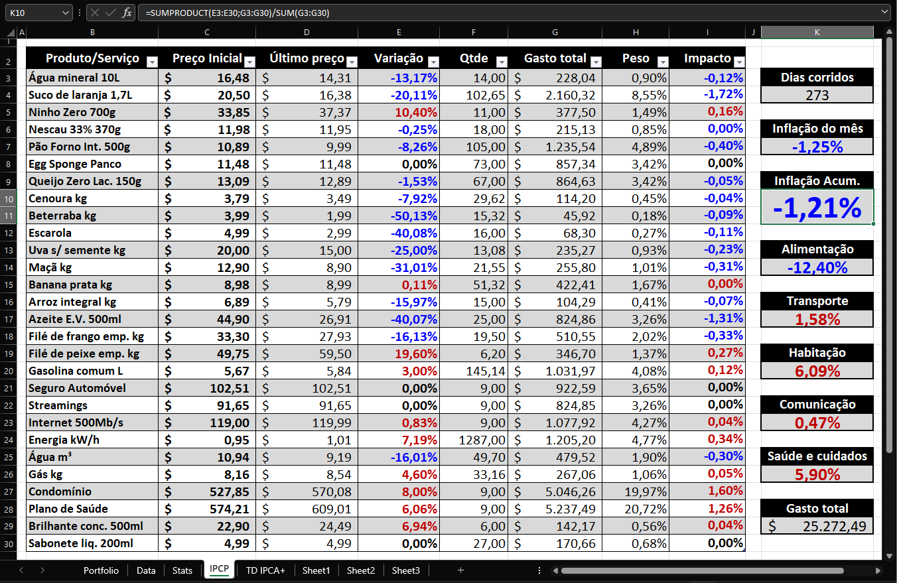
Task: Open the Peso filter dropdown
Action: click(662, 62)
